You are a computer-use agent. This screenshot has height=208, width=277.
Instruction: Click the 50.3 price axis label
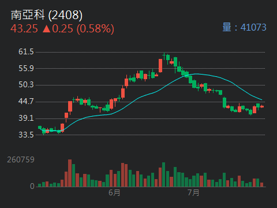pos(26,85)
